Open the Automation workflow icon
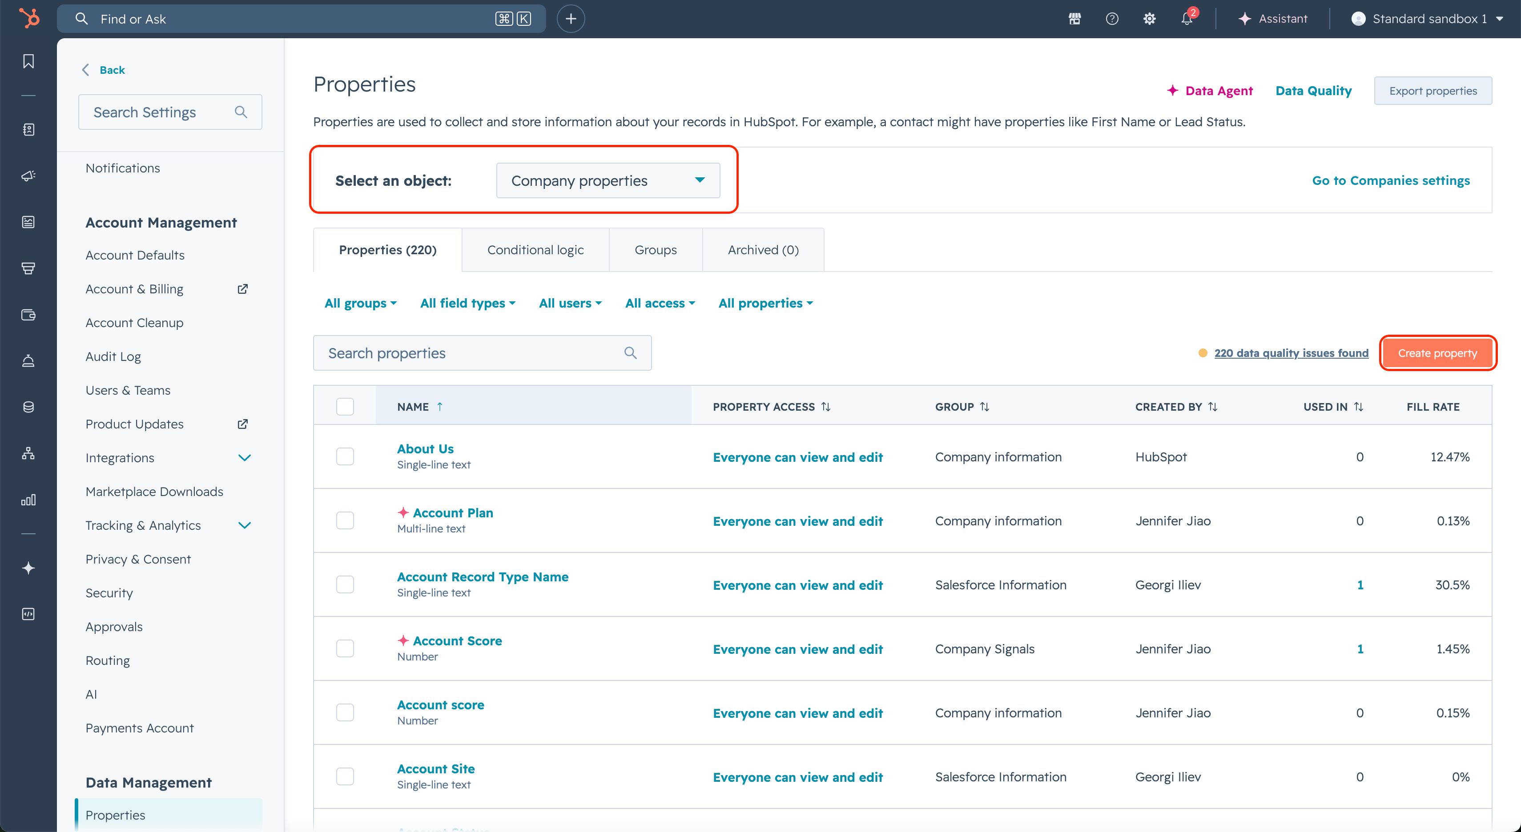 click(x=28, y=453)
